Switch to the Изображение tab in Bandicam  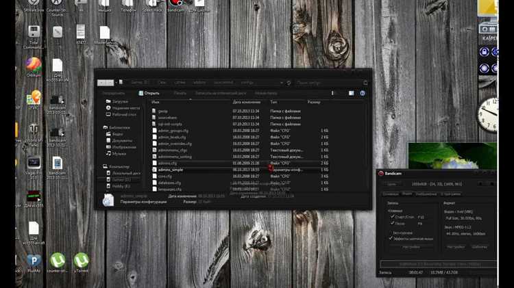[426, 194]
